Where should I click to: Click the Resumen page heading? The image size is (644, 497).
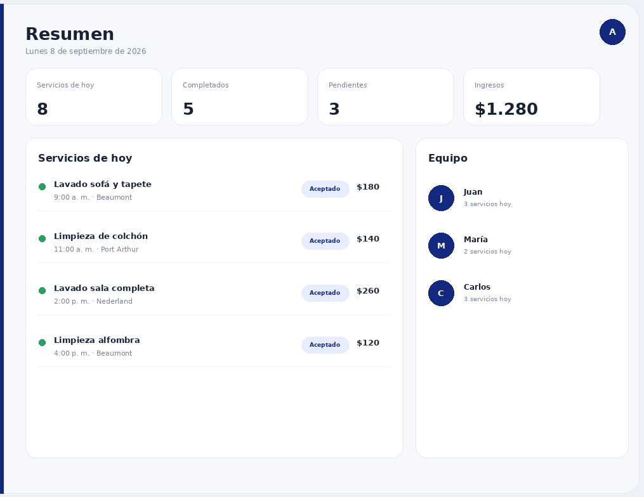tap(70, 34)
